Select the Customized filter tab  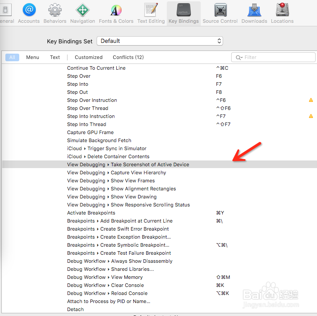click(x=89, y=57)
